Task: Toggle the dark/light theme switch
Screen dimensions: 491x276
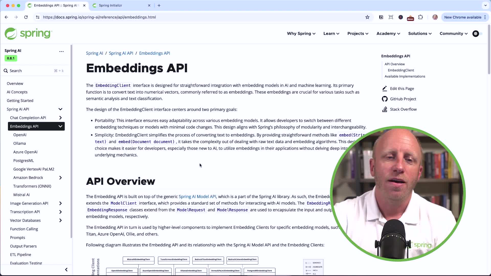Action: (477, 33)
